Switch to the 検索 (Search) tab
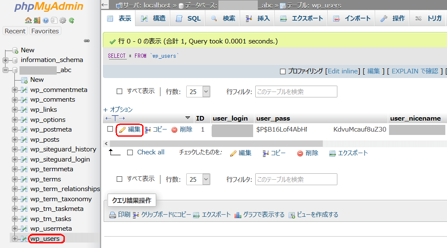The height and width of the screenshot is (248, 447). pos(223,19)
